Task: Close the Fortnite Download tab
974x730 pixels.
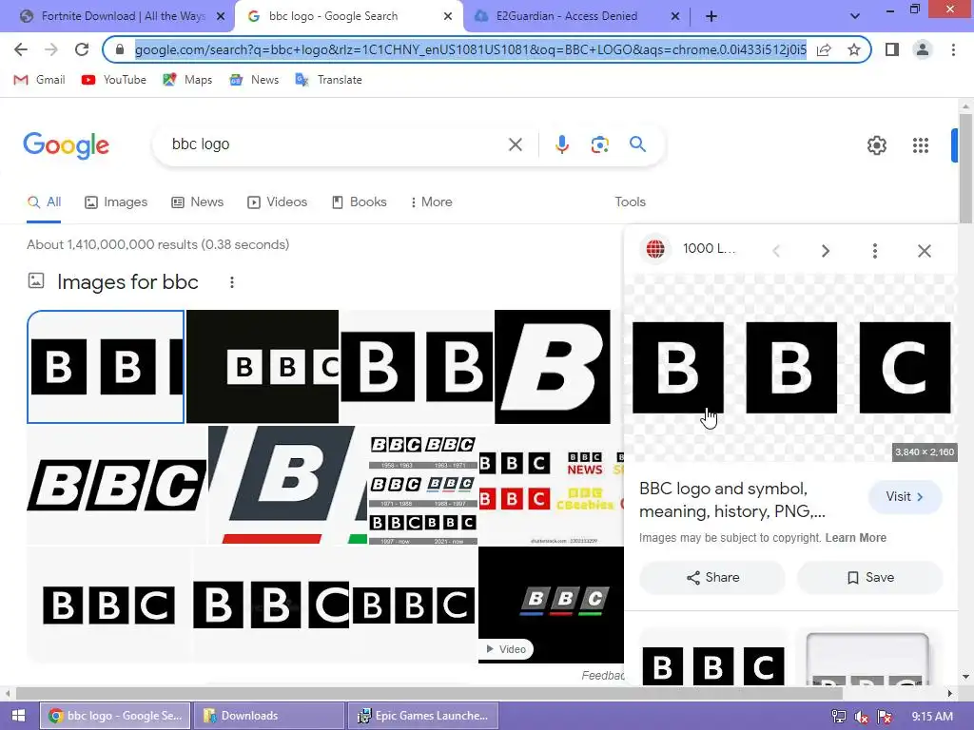Action: tap(221, 16)
